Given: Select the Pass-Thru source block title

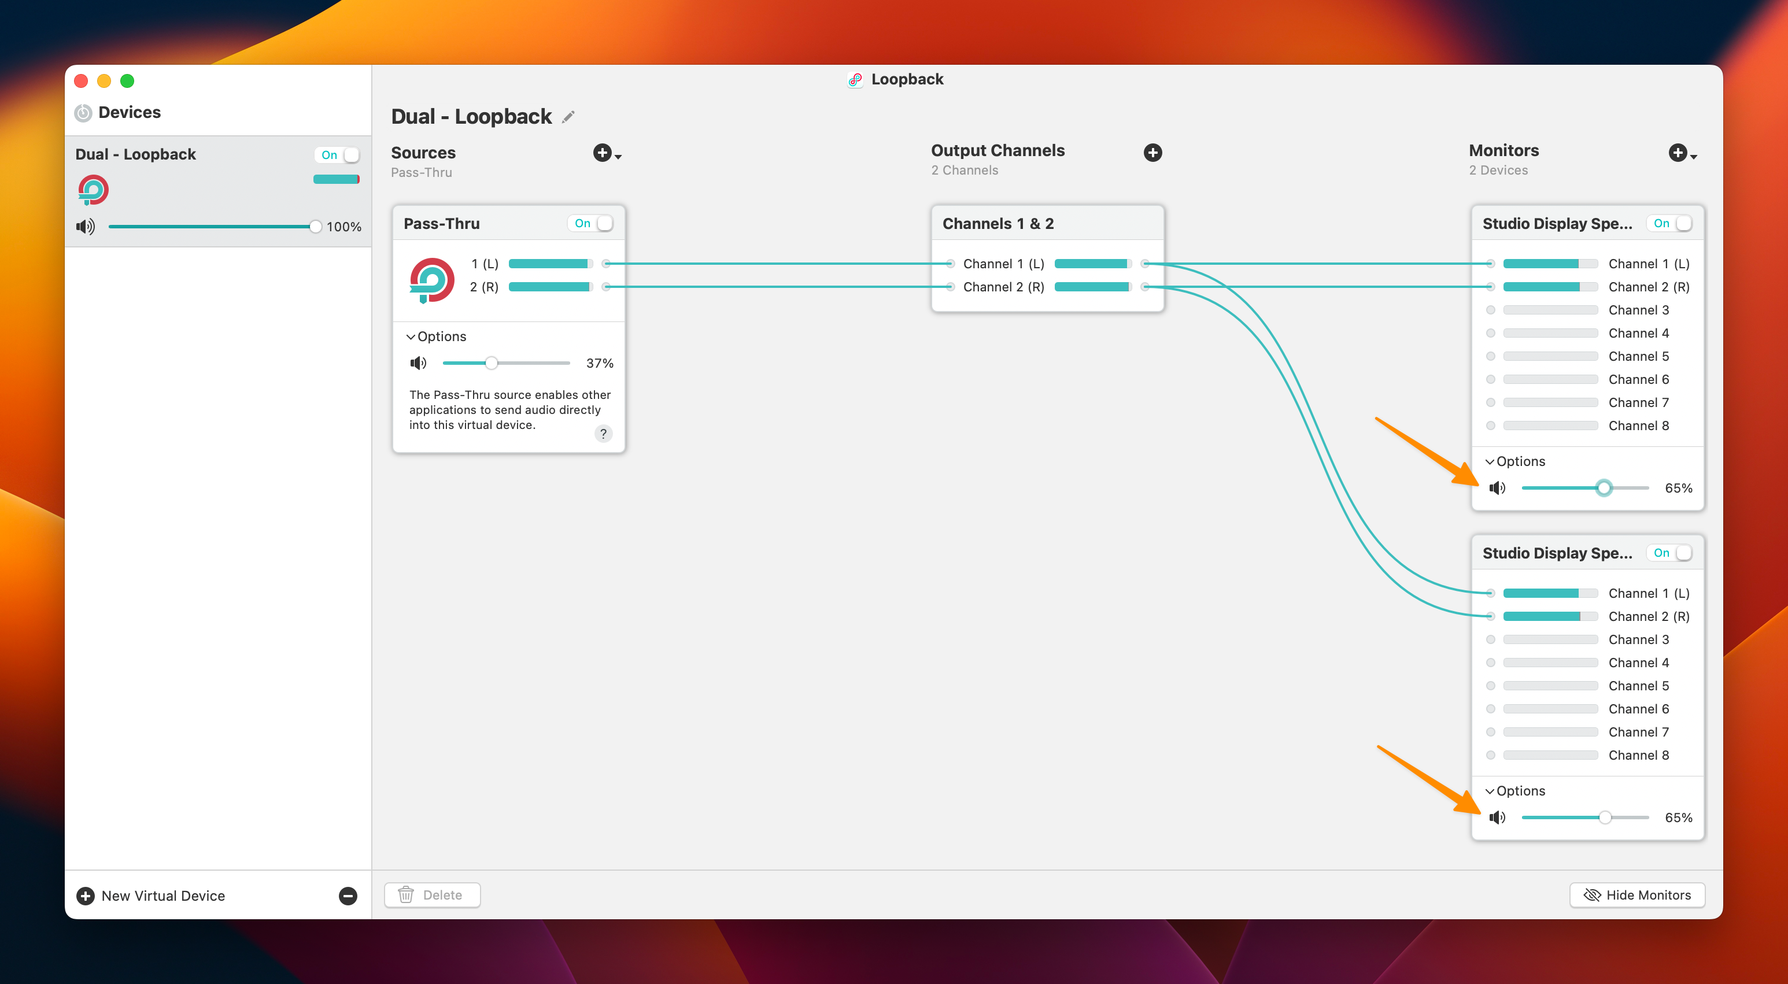Looking at the screenshot, I should (x=441, y=223).
